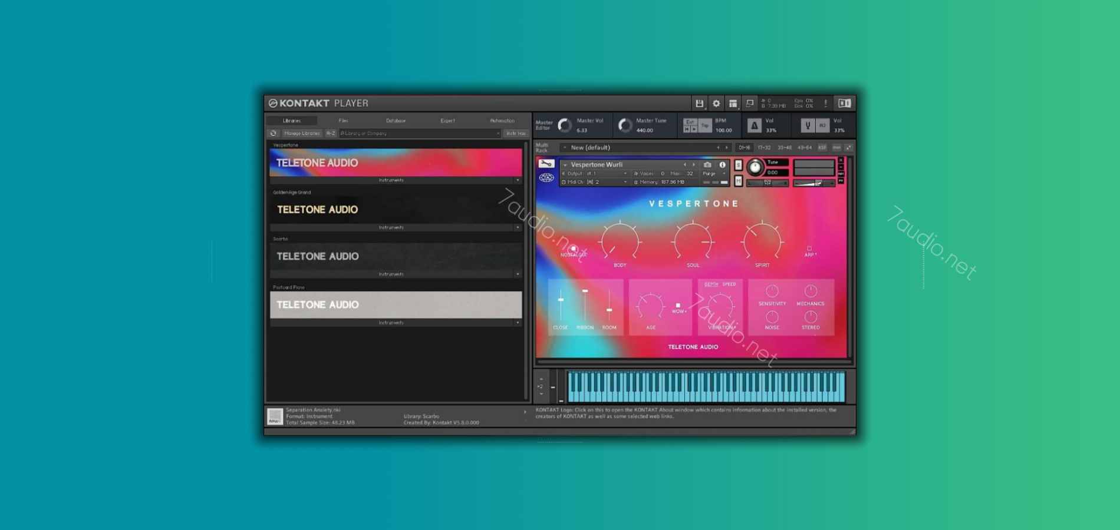Switch to the Database tab
The width and height of the screenshot is (1120, 530).
pos(396,121)
